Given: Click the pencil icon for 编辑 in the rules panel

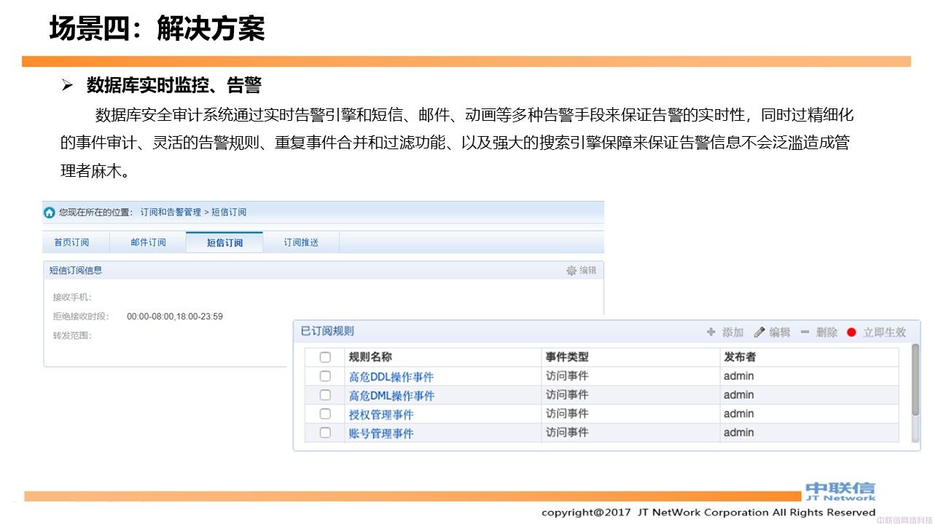Looking at the screenshot, I should (760, 332).
